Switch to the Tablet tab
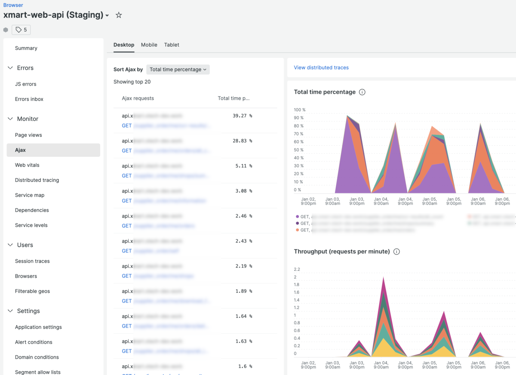The width and height of the screenshot is (516, 375). pos(172,45)
